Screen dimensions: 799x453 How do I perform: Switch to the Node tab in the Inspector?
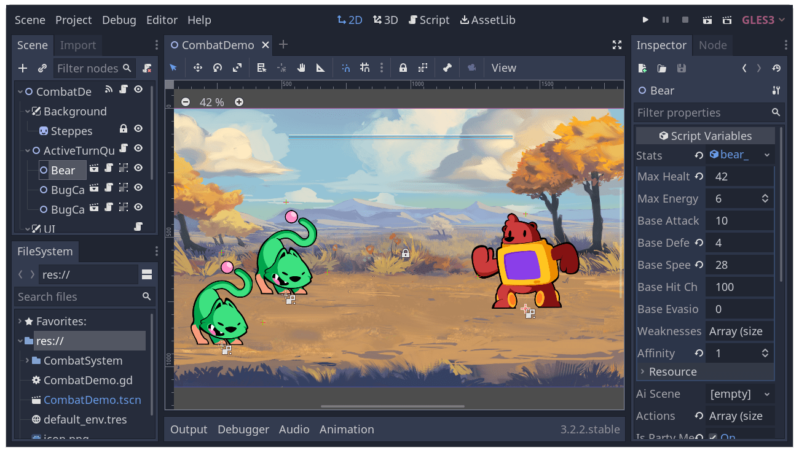pos(712,45)
